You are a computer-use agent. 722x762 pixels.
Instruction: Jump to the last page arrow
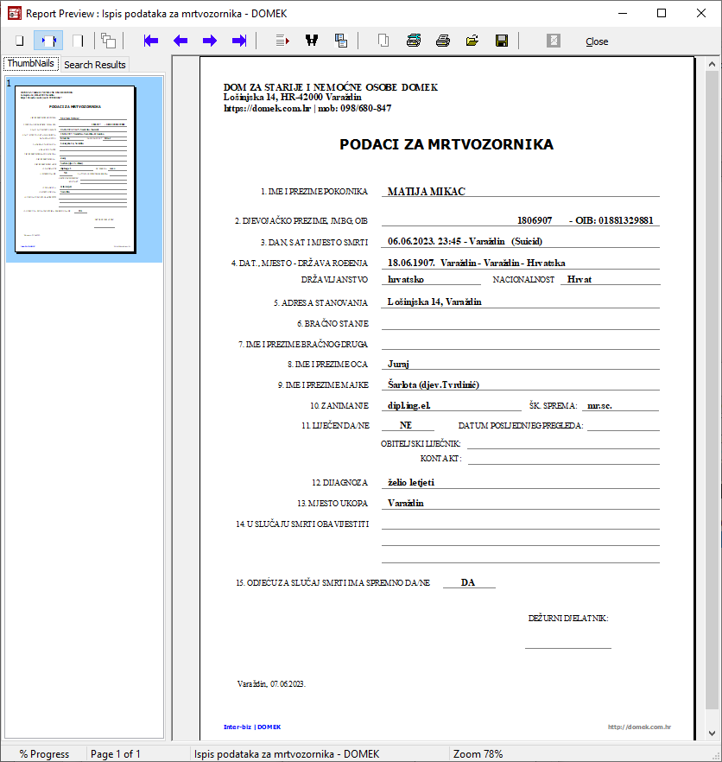tap(239, 41)
